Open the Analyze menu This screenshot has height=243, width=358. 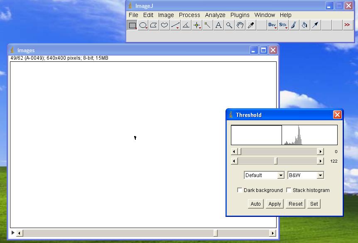tap(215, 15)
